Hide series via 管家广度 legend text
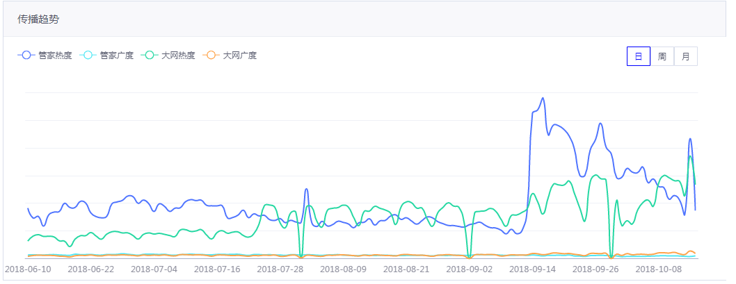This screenshot has width=736, height=284. click(117, 56)
